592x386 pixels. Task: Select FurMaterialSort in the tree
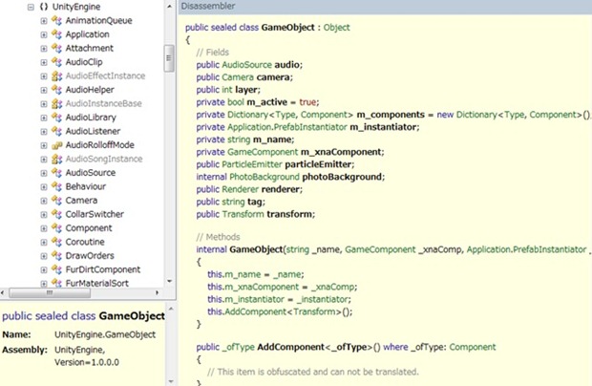click(x=97, y=283)
